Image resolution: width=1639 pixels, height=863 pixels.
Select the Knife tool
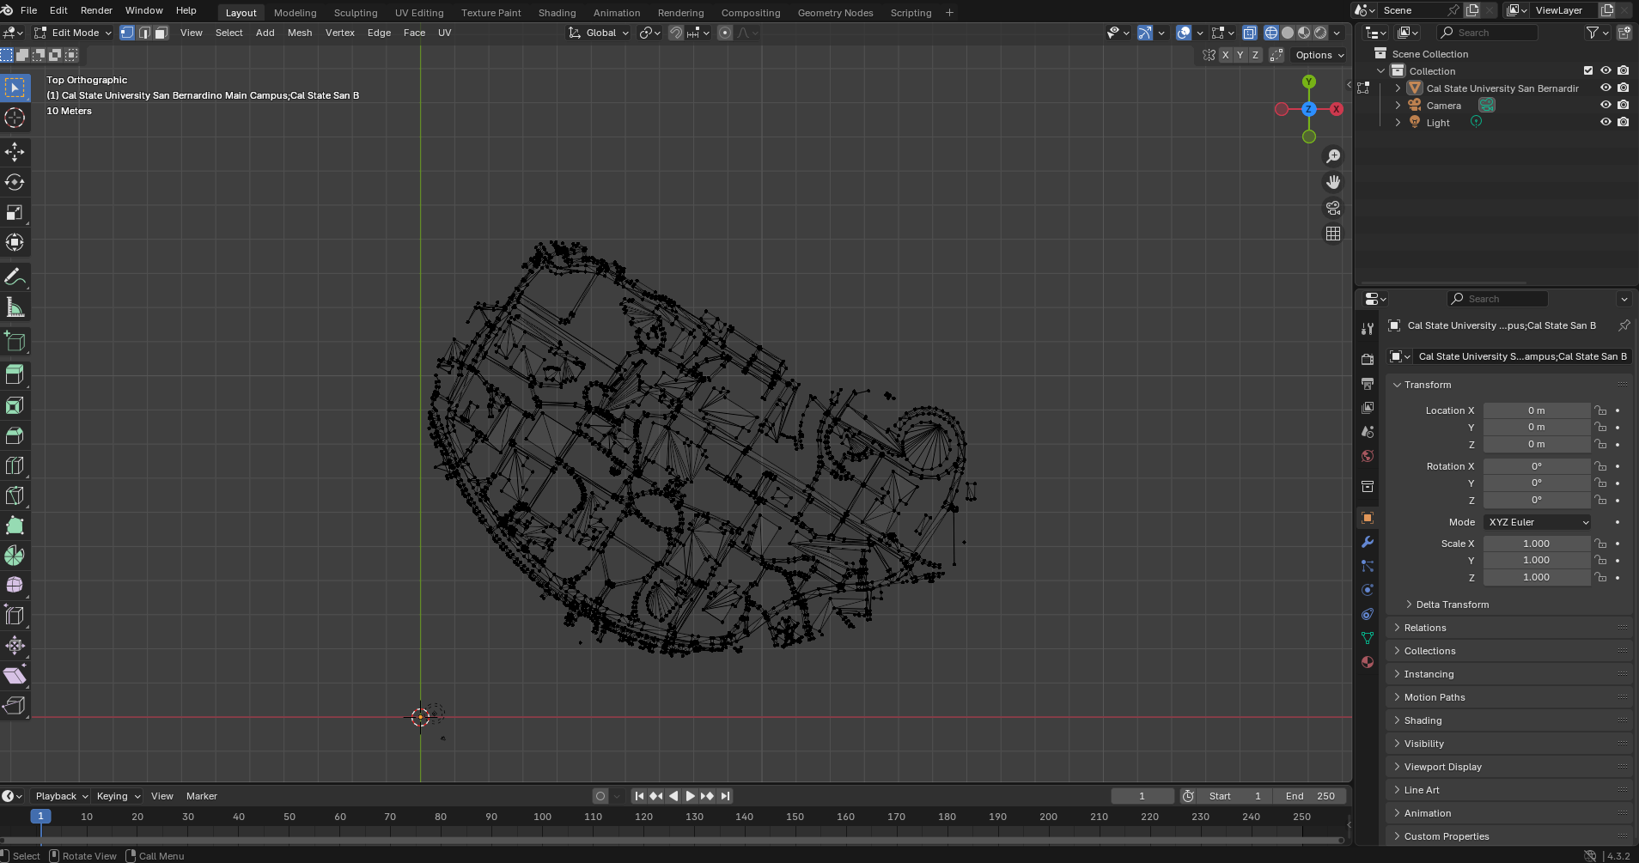pos(15,495)
